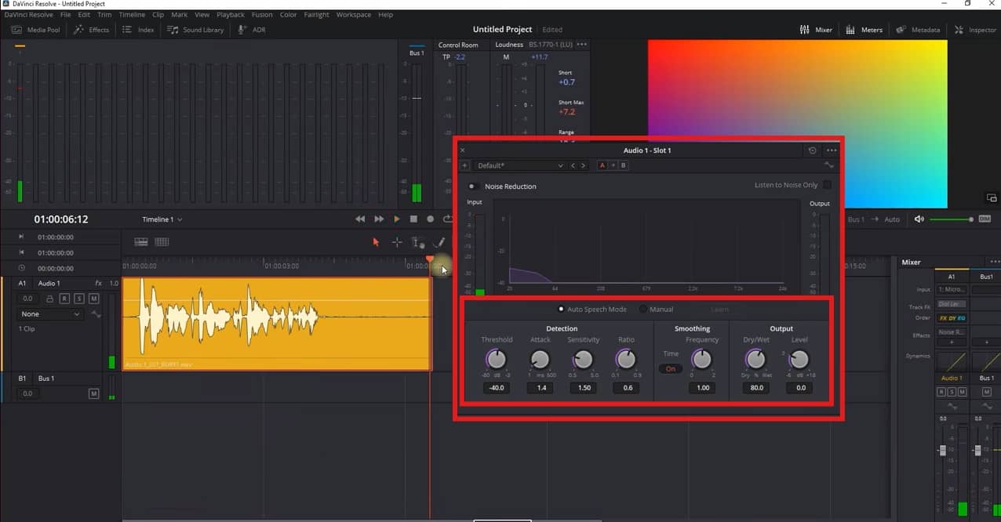Open the Default* preset dropdown
The width and height of the screenshot is (1001, 522).
point(519,165)
